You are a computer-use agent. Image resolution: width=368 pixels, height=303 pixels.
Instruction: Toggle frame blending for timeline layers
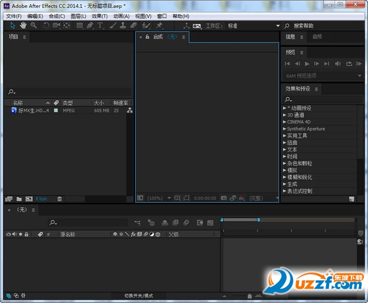(176, 223)
